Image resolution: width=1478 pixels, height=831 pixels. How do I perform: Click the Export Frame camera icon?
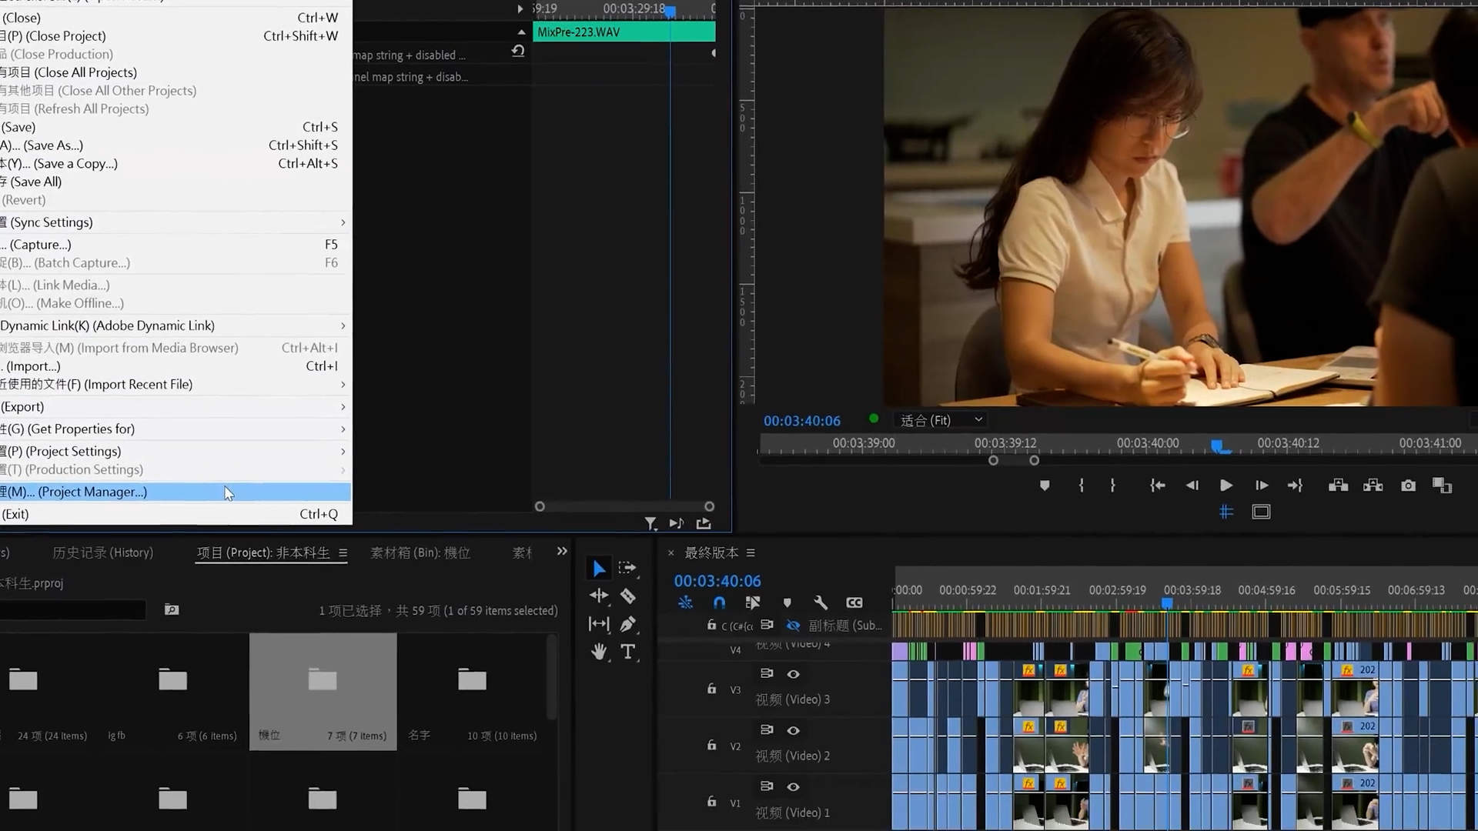1408,486
